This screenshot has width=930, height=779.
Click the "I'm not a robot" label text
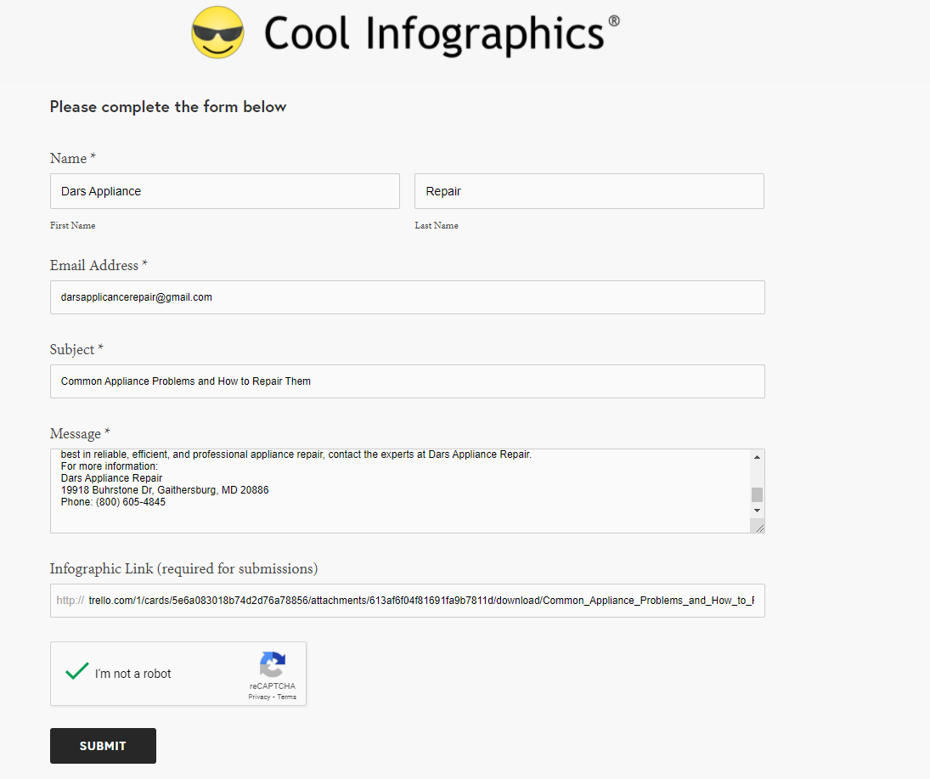[x=133, y=674]
